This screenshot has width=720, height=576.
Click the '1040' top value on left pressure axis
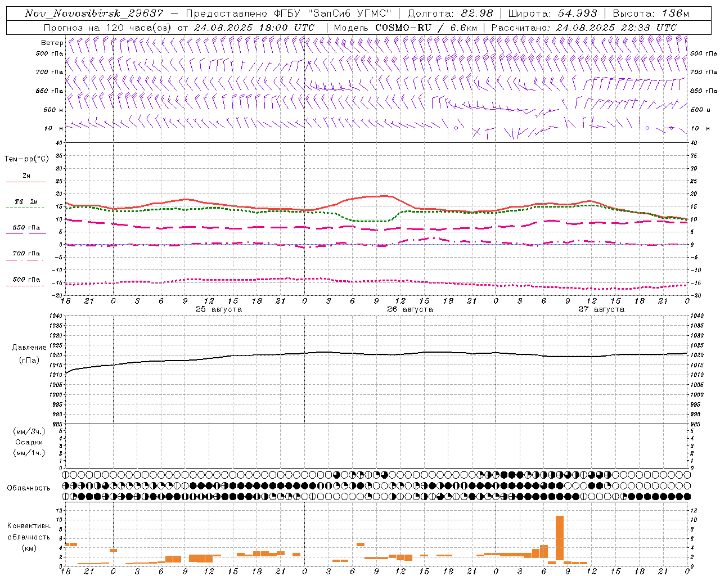[x=56, y=316]
